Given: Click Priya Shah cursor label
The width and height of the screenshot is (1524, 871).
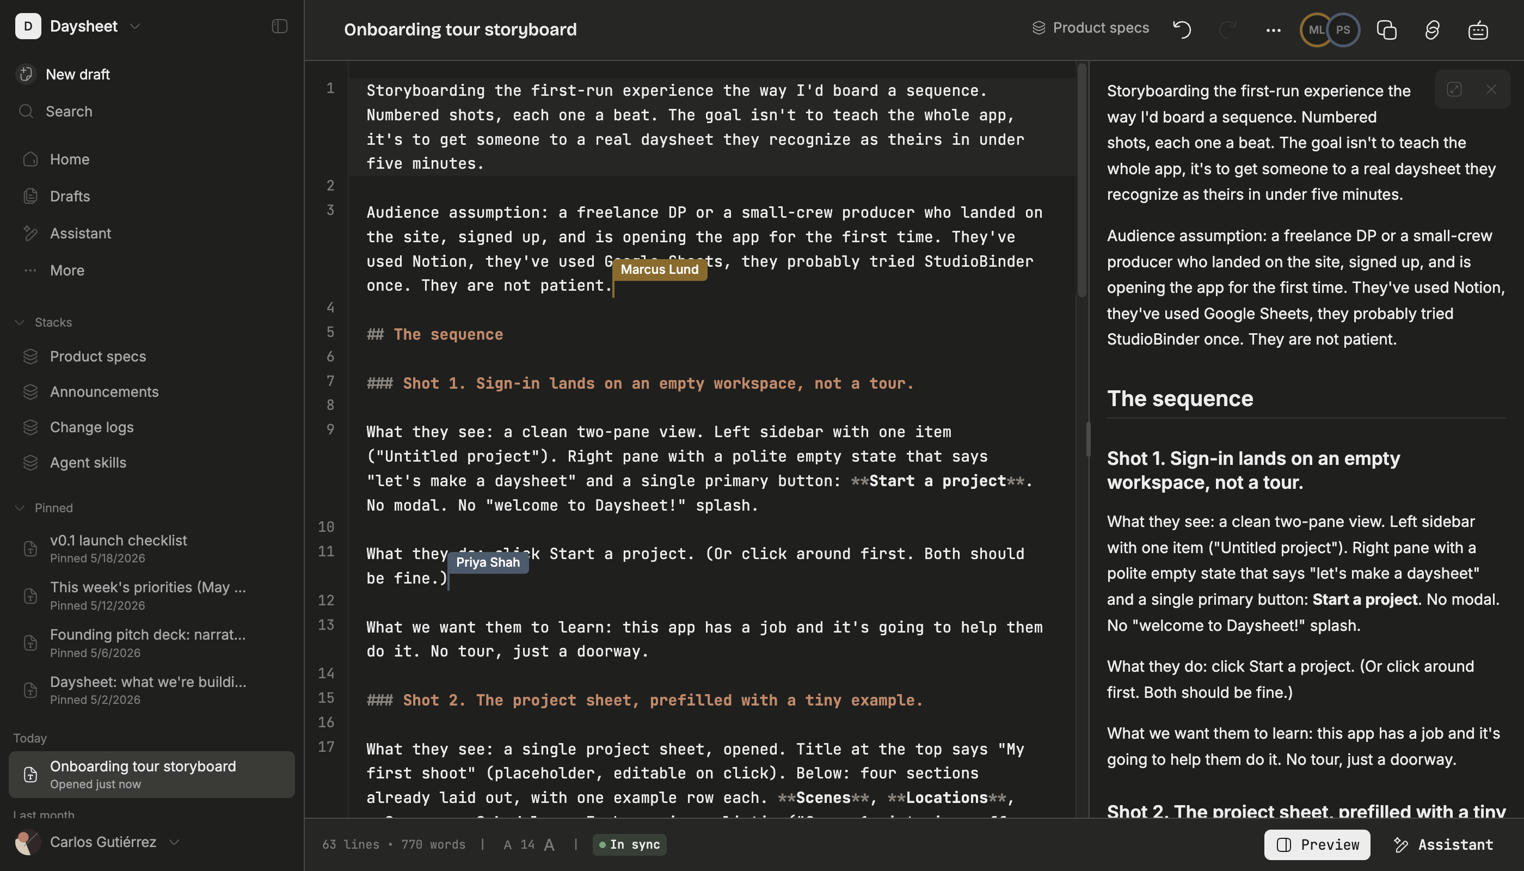Looking at the screenshot, I should 488,562.
